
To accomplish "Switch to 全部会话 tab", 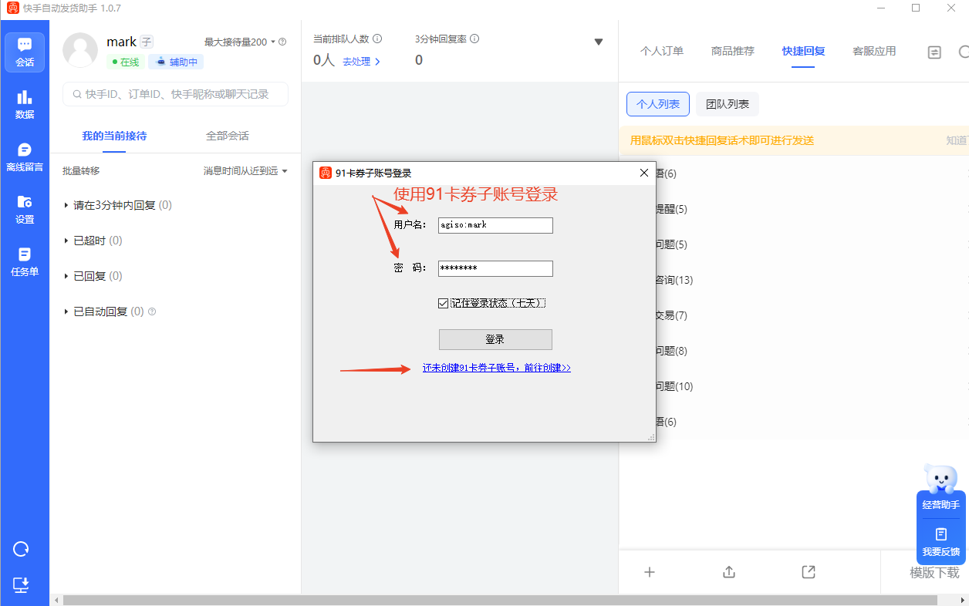I will pyautogui.click(x=228, y=136).
